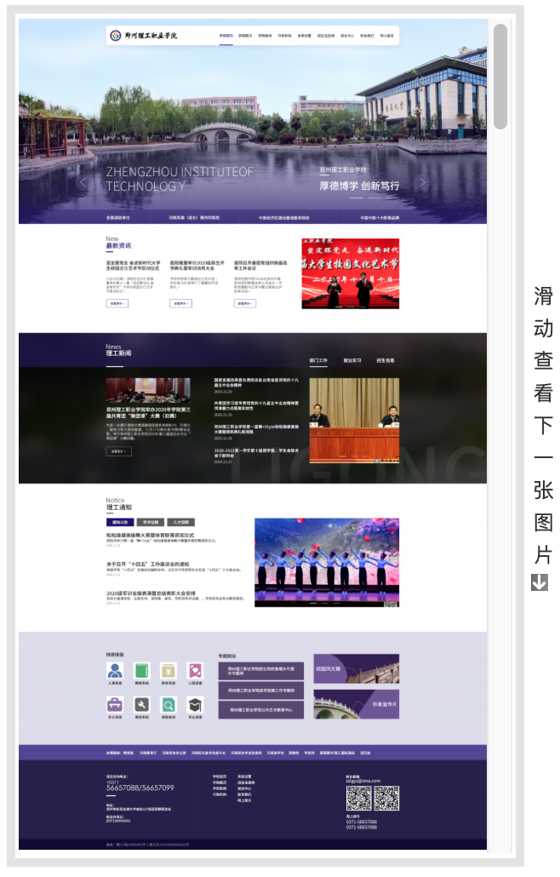
Task: Select the 通知公告 notice tab
Action: [119, 522]
